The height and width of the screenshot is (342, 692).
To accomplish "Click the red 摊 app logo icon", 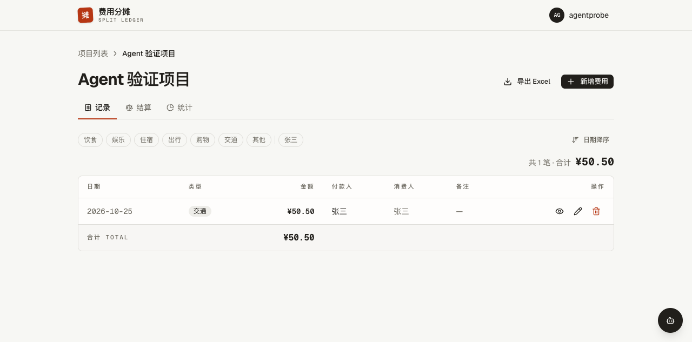I will click(x=85, y=15).
